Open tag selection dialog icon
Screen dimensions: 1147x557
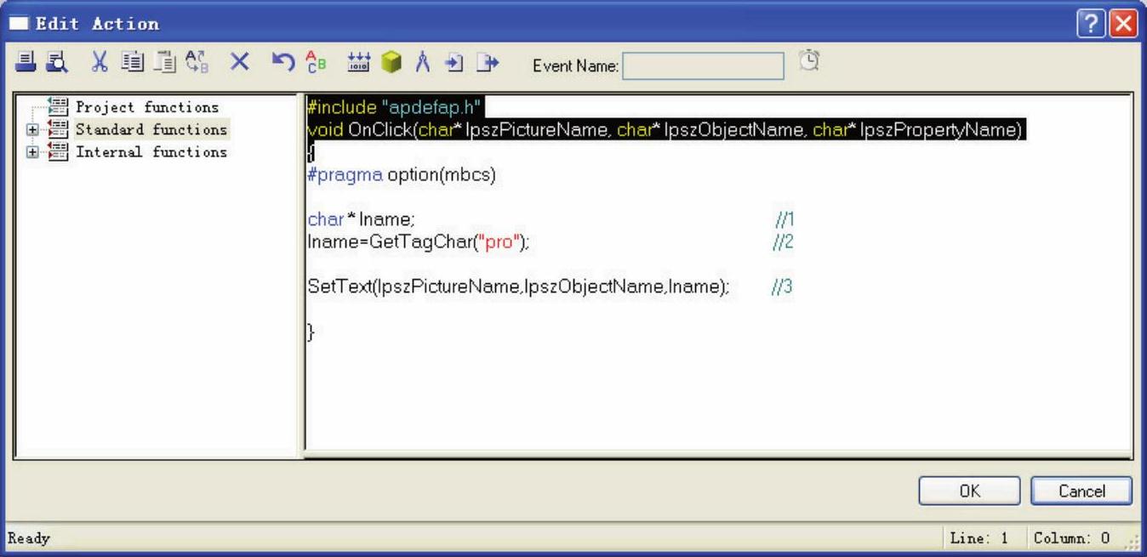359,62
